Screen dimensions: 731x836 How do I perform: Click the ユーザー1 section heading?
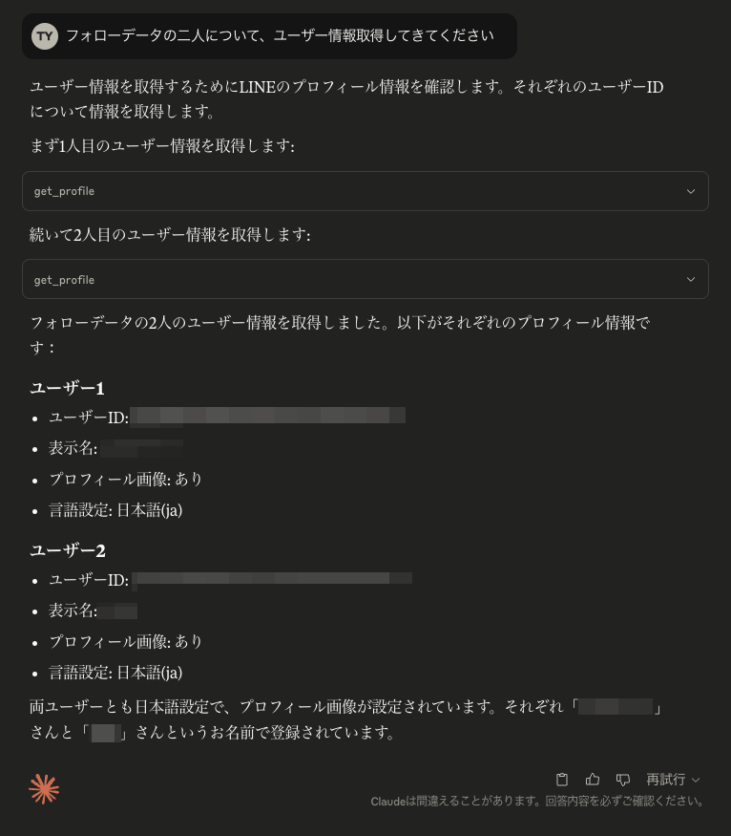68,388
